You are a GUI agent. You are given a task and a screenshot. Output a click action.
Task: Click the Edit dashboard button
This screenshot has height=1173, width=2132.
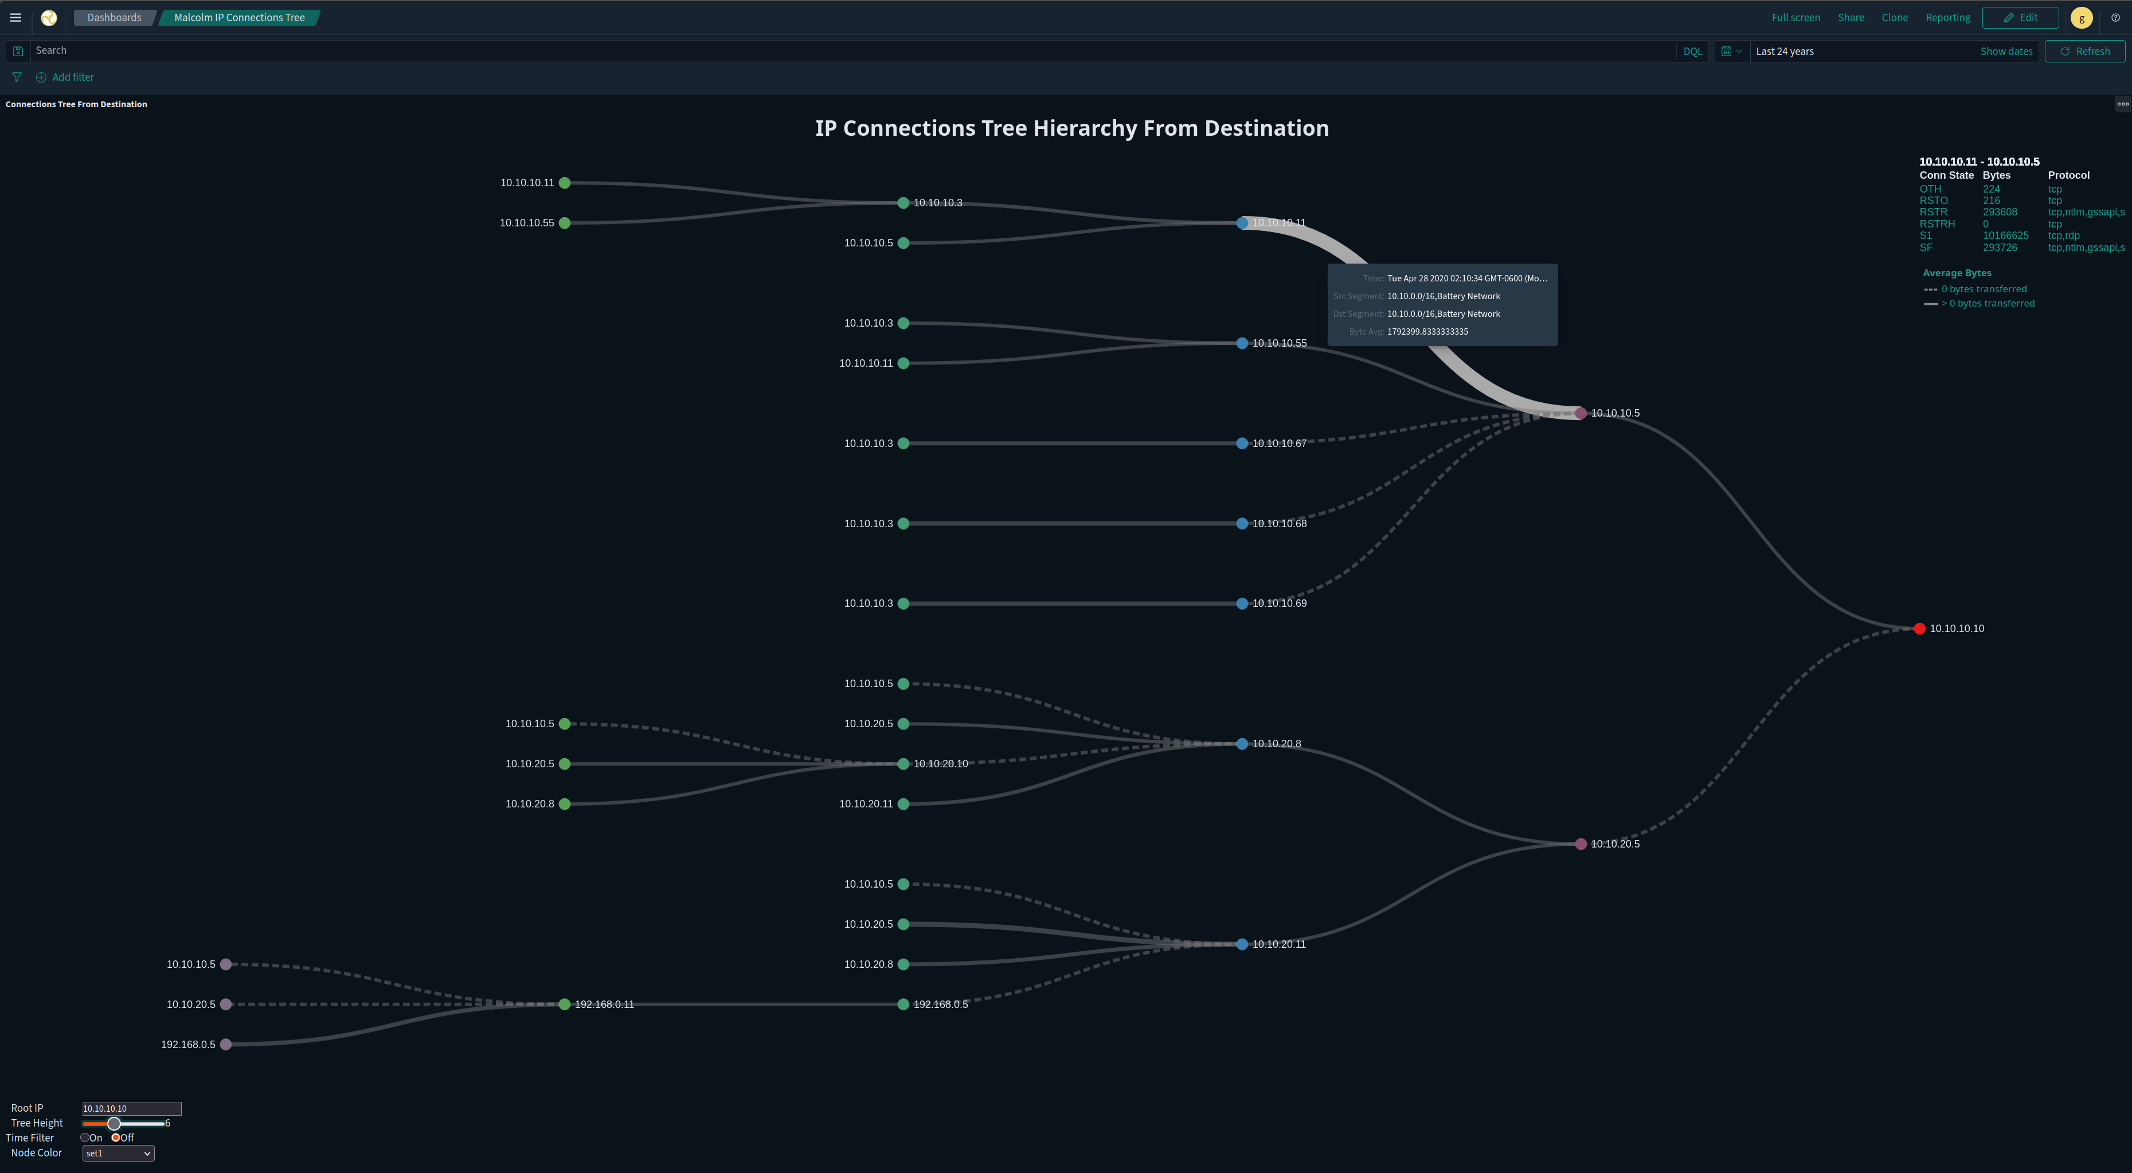(x=2020, y=17)
